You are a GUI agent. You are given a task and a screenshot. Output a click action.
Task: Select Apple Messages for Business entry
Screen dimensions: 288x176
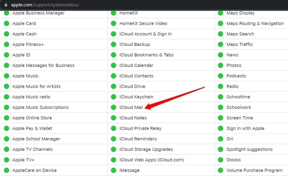[x=43, y=65]
